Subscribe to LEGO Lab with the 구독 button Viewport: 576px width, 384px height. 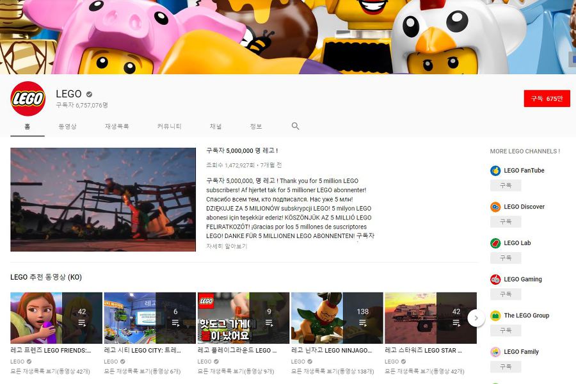506,258
